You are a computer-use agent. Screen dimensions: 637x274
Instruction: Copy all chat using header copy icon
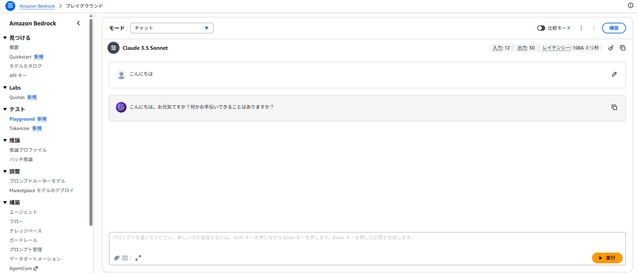pyautogui.click(x=623, y=48)
